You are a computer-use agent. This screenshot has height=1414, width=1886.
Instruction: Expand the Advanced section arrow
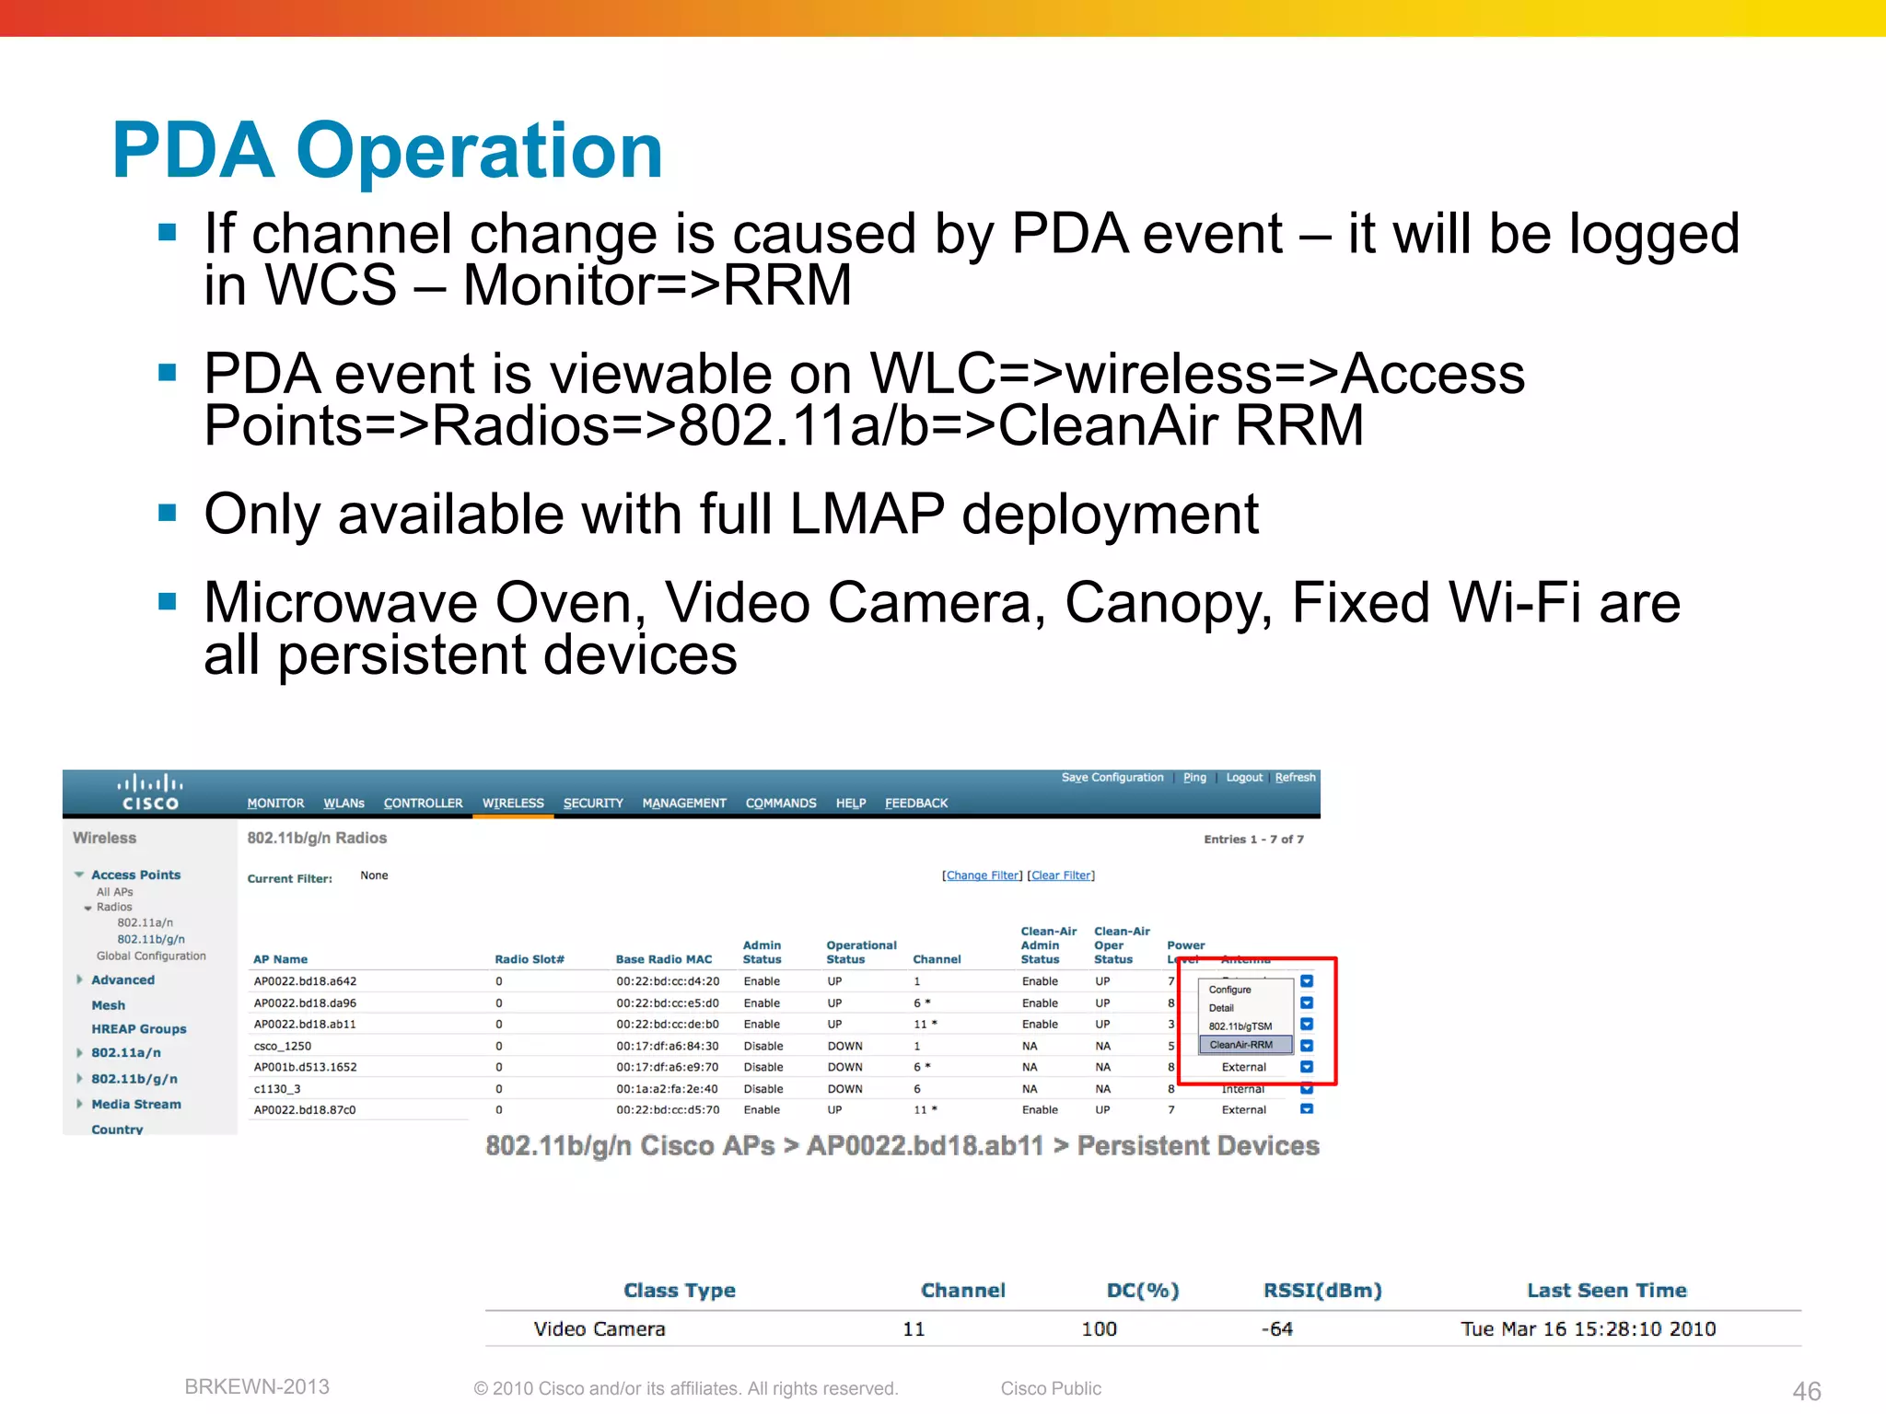(79, 979)
